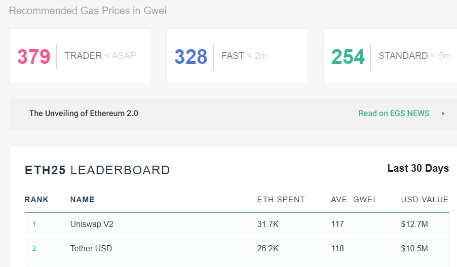Open the Last 30 Days period selector
Image resolution: width=457 pixels, height=267 pixels.
point(417,168)
